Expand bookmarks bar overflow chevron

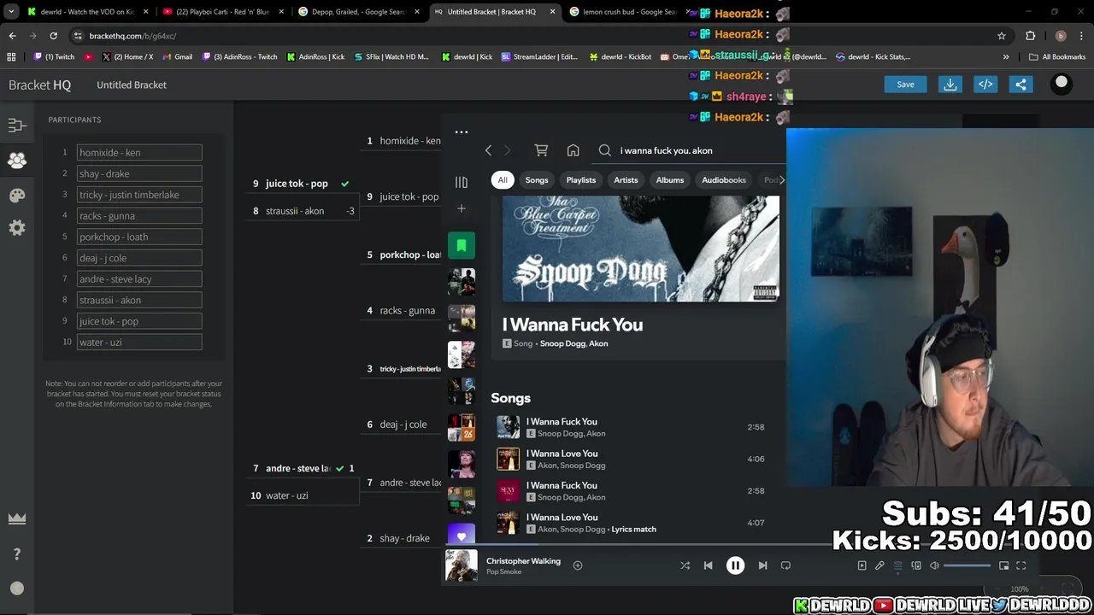tap(1006, 57)
